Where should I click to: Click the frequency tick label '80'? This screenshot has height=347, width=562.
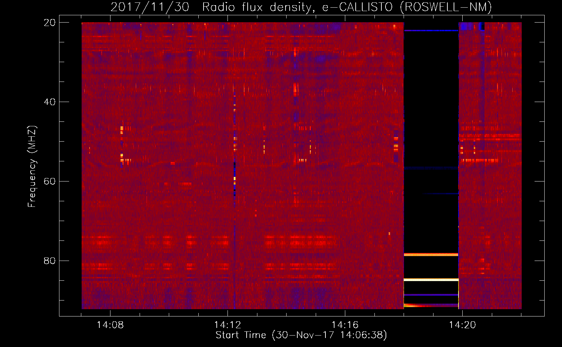point(50,261)
